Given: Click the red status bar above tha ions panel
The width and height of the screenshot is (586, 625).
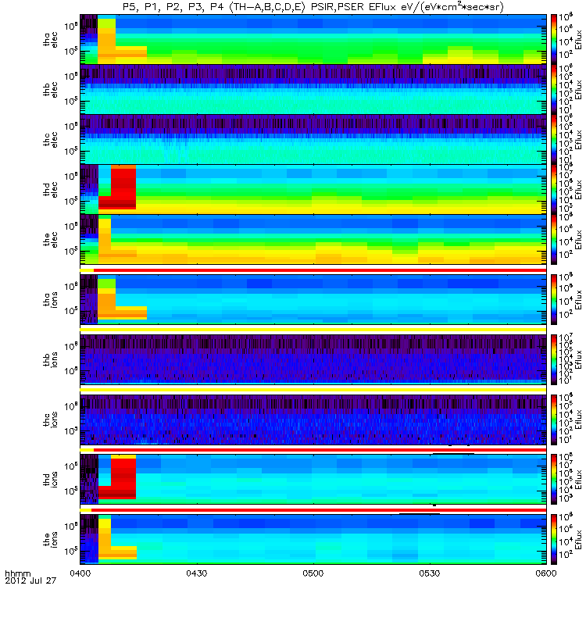Looking at the screenshot, I should (320, 270).
